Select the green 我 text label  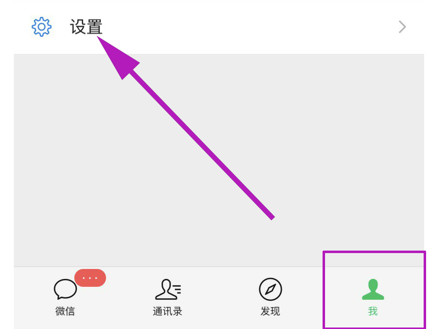click(x=373, y=311)
